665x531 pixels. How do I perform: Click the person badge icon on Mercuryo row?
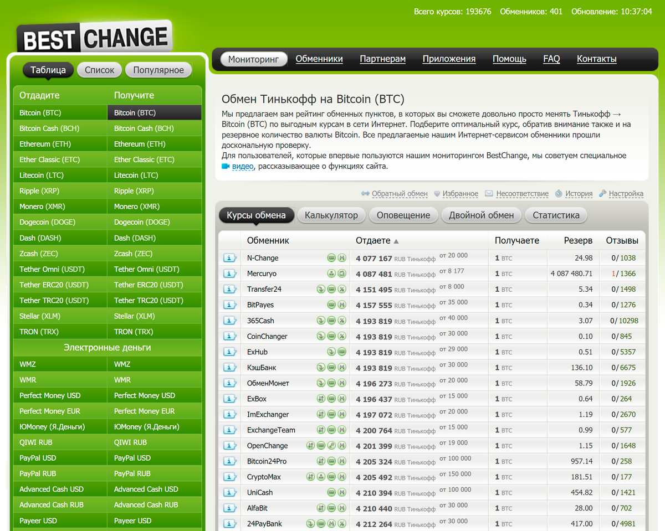tap(331, 274)
